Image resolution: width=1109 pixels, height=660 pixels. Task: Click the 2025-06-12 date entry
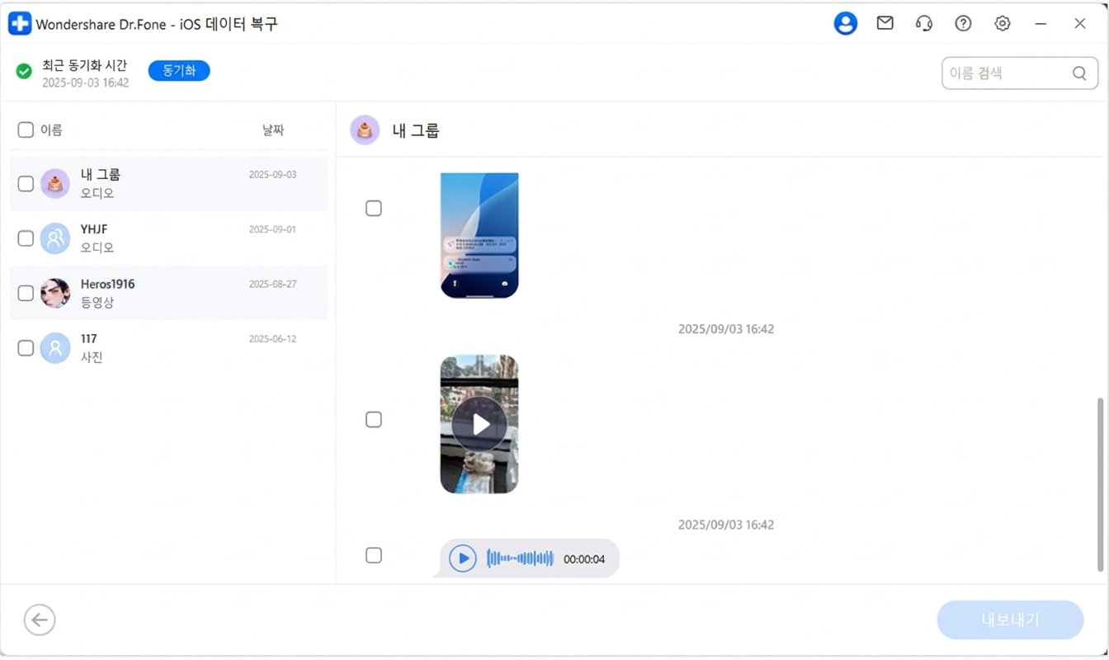[272, 339]
